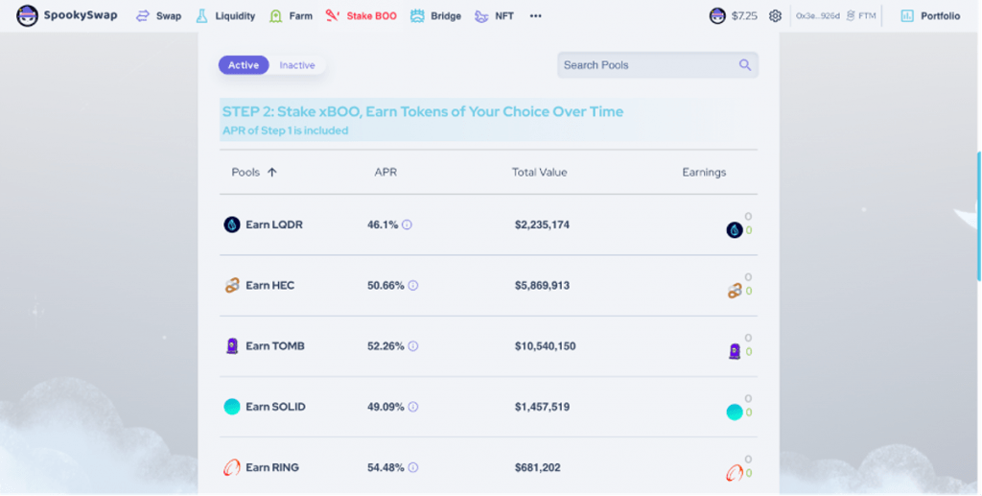Click the Swap arrows icon
This screenshot has width=982, height=496.
143,15
